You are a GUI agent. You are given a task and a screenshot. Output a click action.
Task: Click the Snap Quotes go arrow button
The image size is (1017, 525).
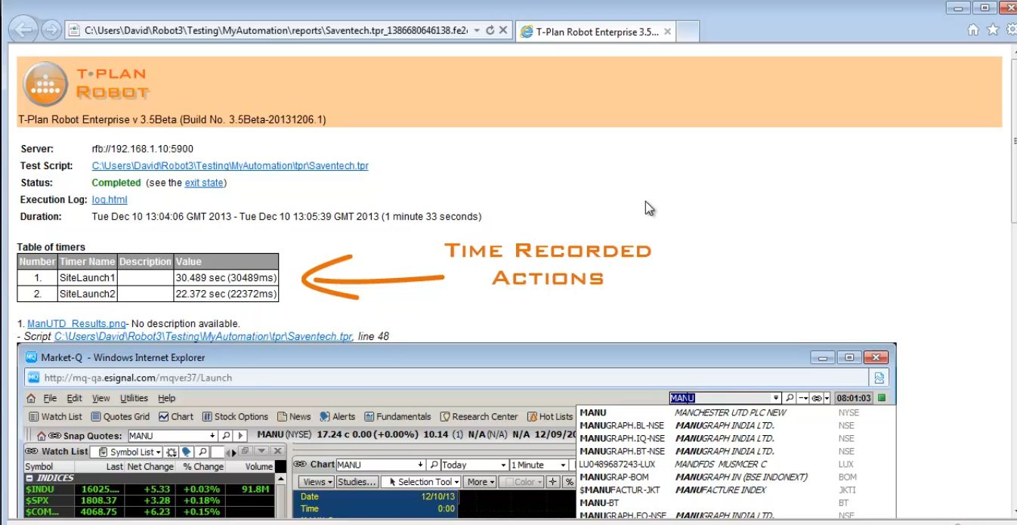240,436
